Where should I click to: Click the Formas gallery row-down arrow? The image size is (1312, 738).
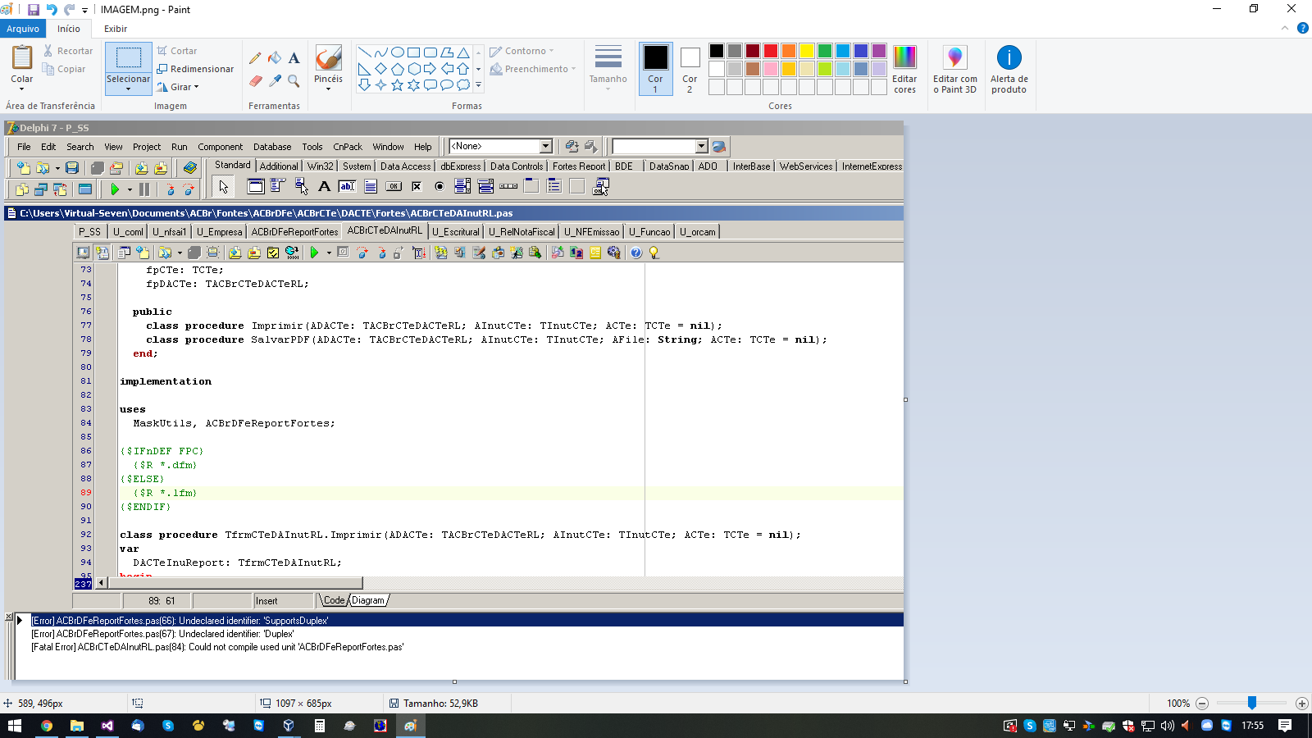click(x=478, y=69)
